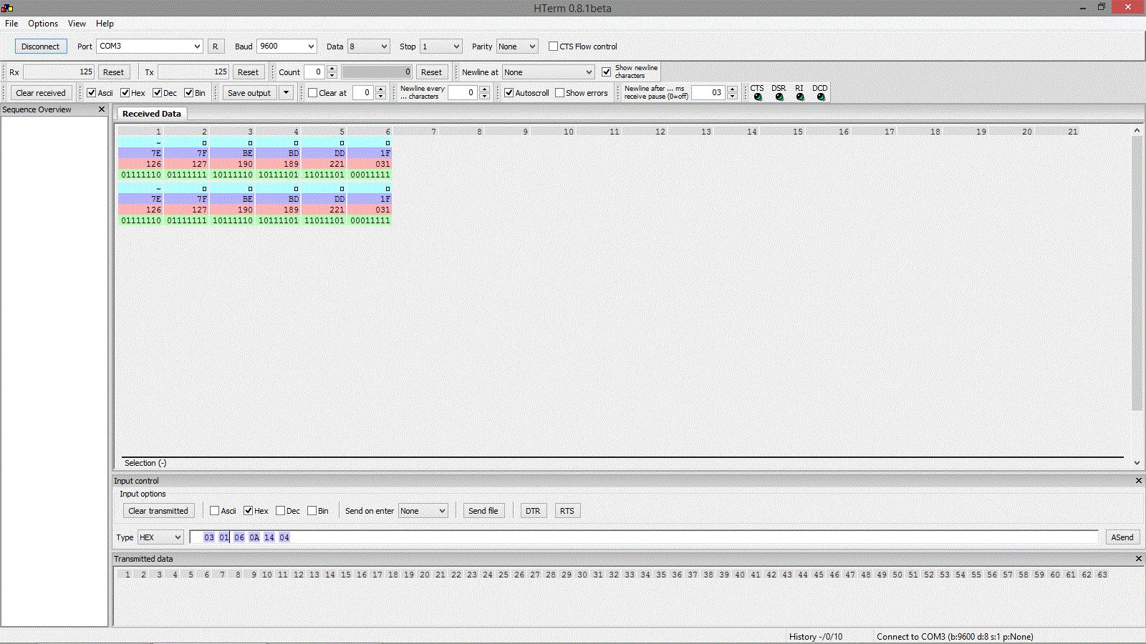Click the Count spinner arrows

coord(332,72)
